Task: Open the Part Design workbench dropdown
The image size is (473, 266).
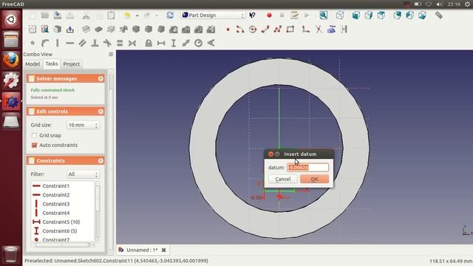Action: click(213, 16)
